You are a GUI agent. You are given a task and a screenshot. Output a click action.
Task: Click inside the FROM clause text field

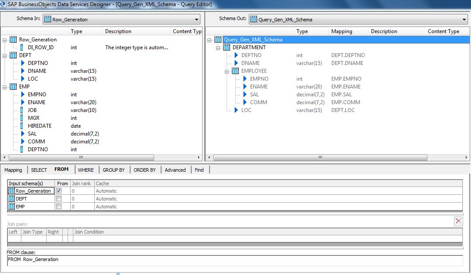tap(234, 260)
